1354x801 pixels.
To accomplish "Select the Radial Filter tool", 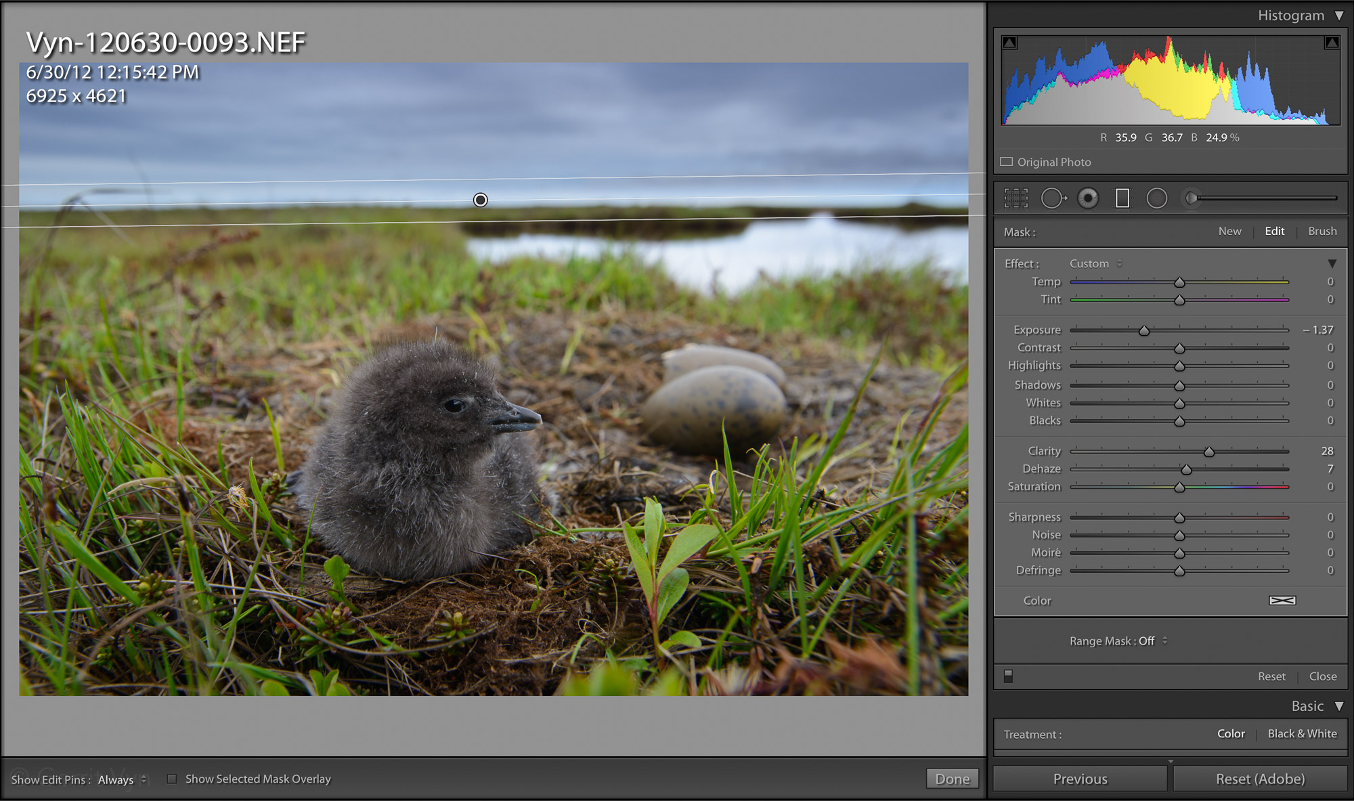I will coord(1156,198).
